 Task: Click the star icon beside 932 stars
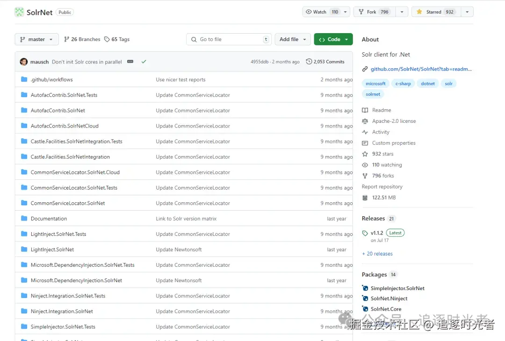365,154
